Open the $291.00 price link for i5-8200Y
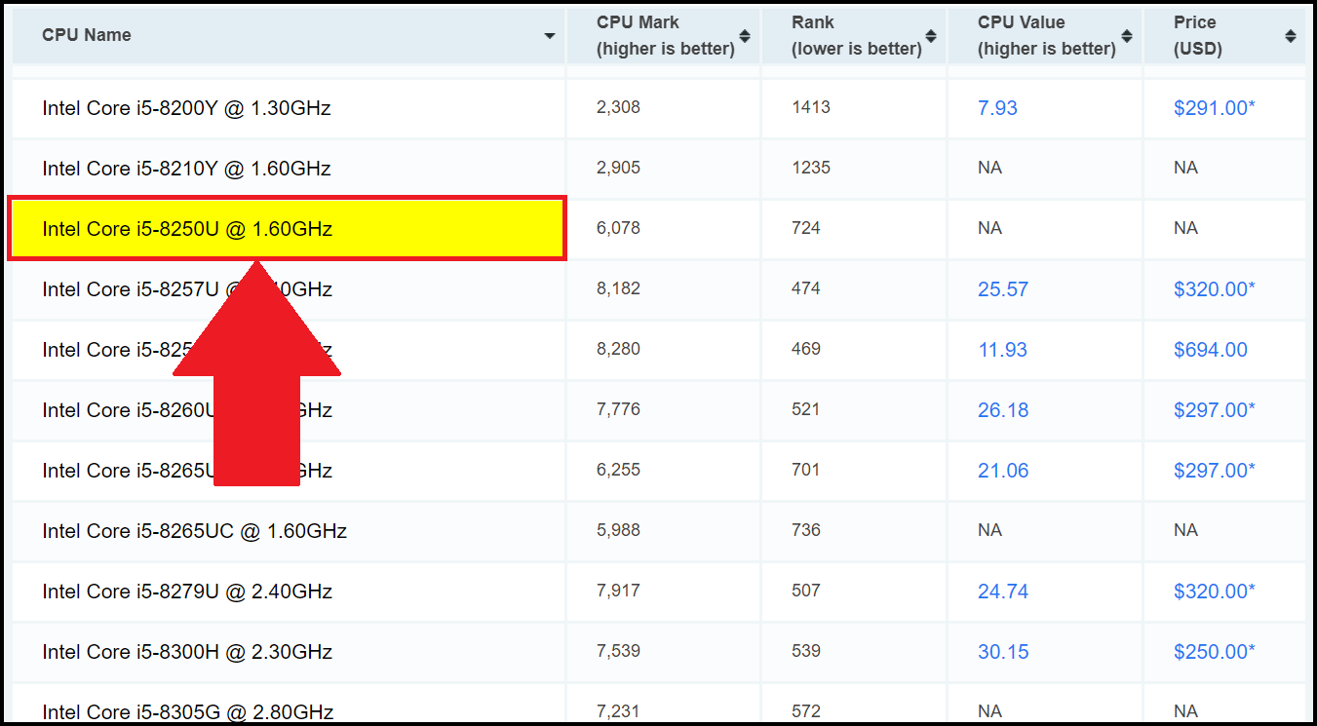 [x=1214, y=107]
